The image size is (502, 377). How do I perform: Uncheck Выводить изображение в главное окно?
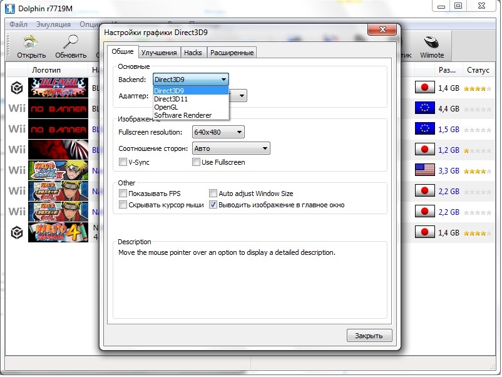pos(213,205)
